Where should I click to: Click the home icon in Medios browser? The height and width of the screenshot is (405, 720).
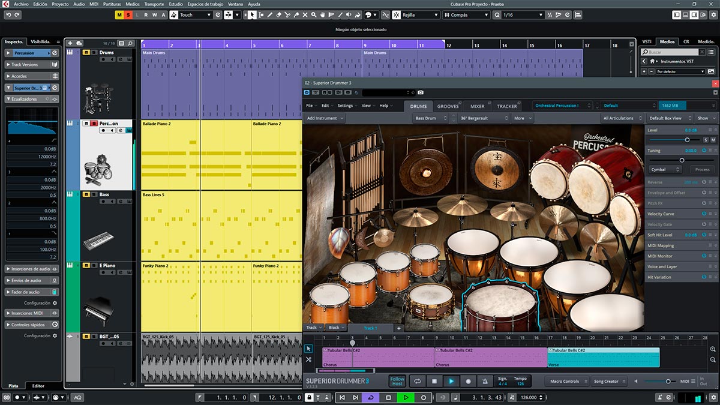[x=652, y=61]
